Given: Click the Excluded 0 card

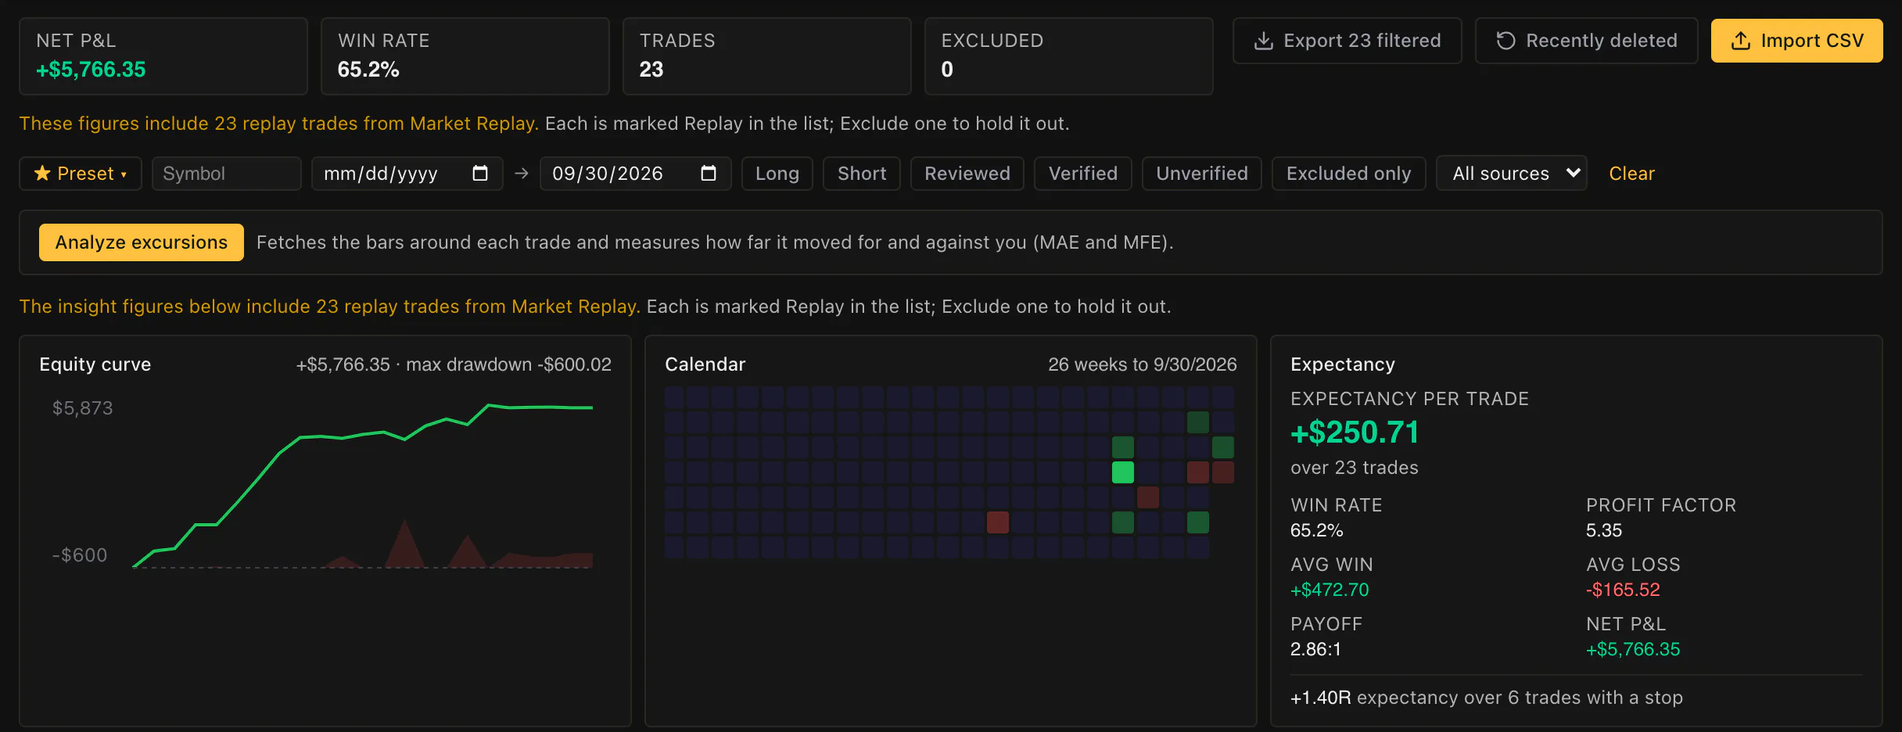Looking at the screenshot, I should pyautogui.click(x=1069, y=56).
